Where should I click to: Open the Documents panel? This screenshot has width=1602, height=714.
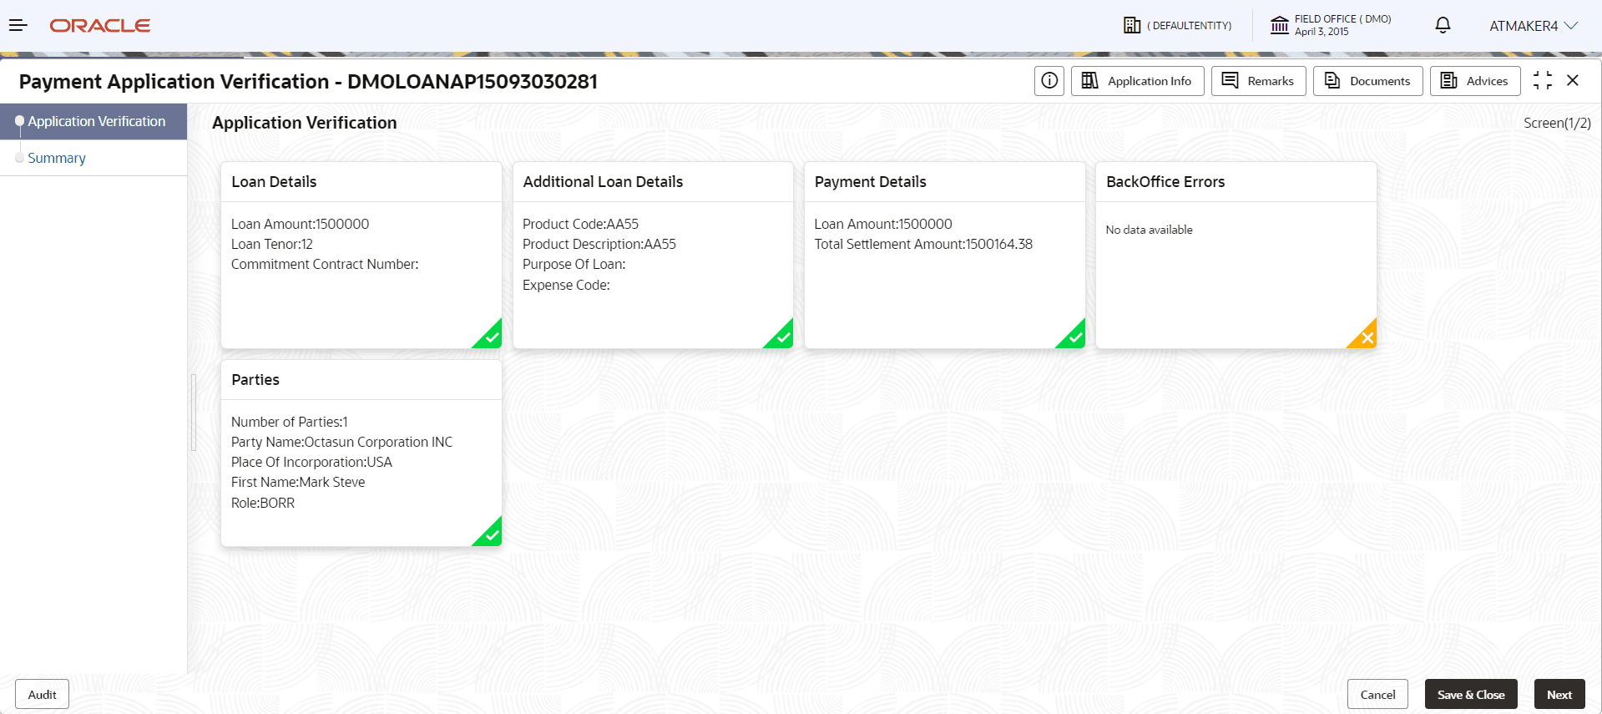point(1367,81)
